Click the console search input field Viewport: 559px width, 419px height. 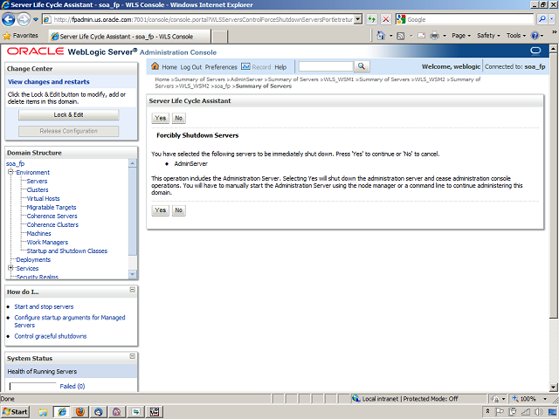(x=325, y=67)
